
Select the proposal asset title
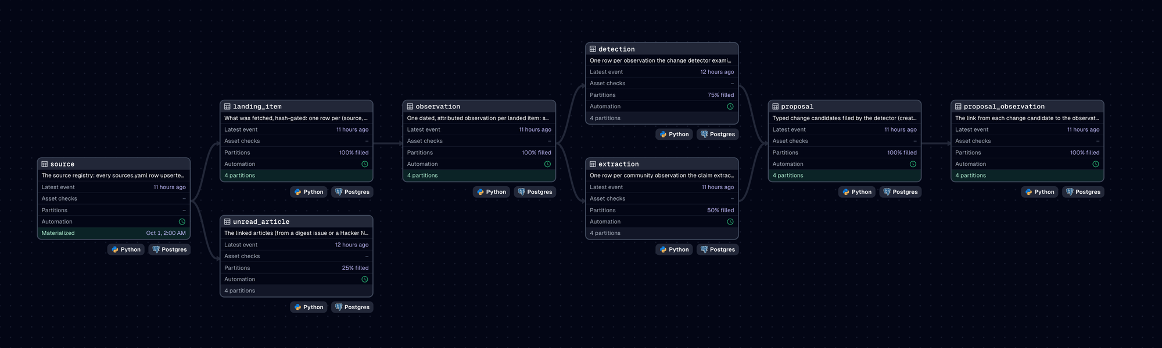click(x=797, y=107)
